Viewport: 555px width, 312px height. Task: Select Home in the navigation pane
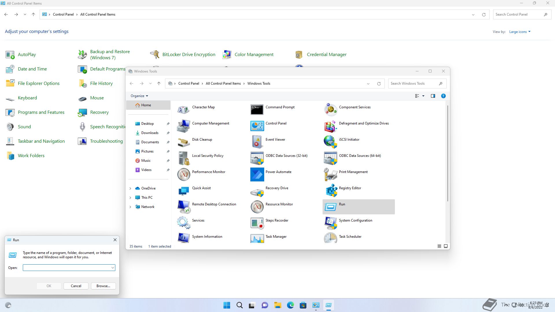(x=146, y=105)
